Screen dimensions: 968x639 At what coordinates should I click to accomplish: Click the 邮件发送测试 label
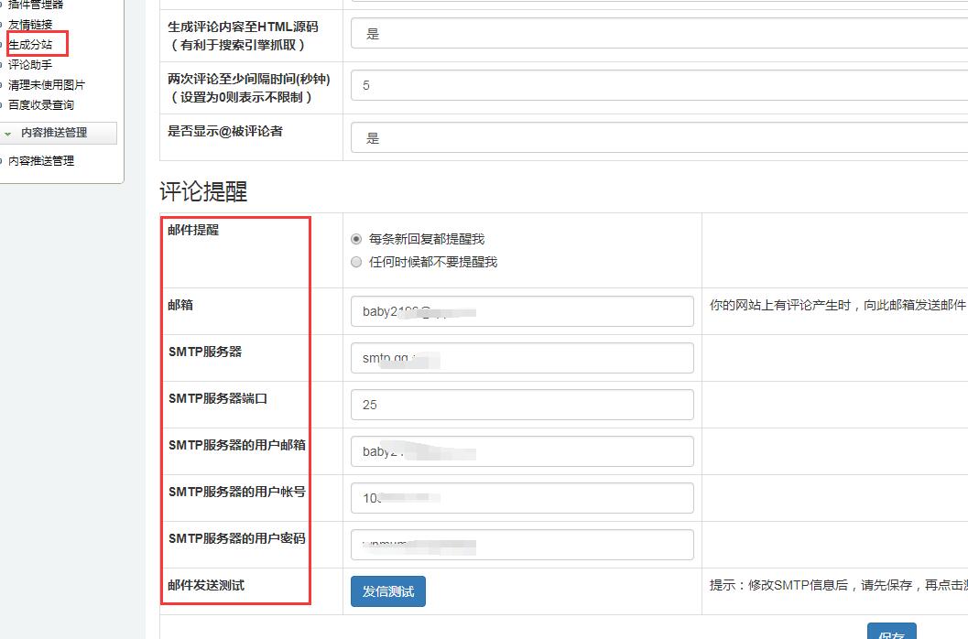(x=206, y=585)
